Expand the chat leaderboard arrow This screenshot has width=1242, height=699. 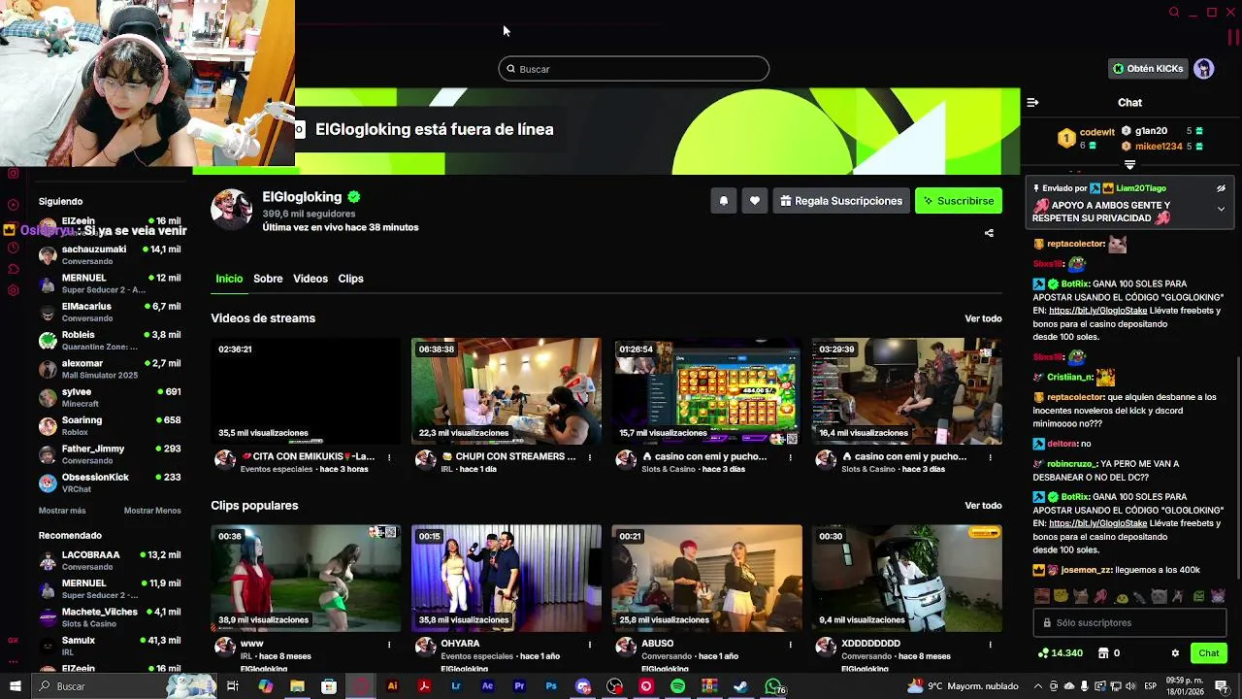click(1129, 165)
